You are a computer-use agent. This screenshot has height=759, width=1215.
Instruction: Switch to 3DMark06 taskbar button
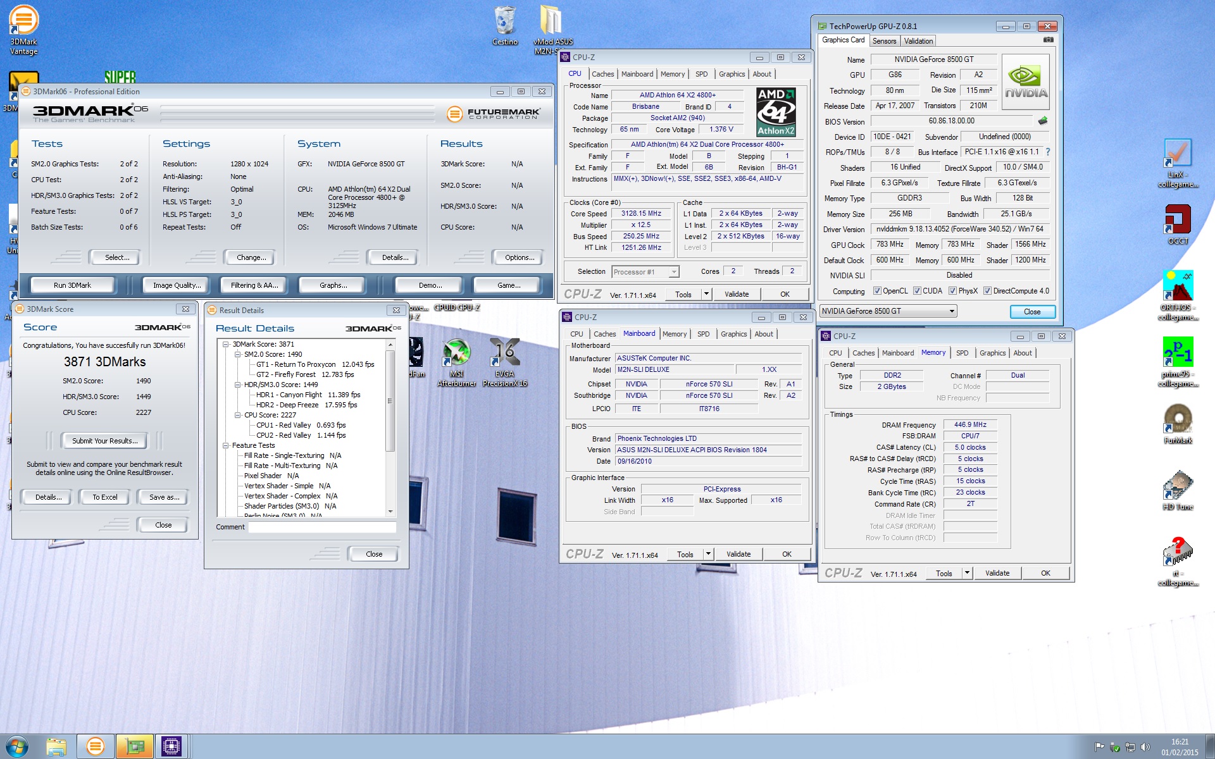pos(96,746)
